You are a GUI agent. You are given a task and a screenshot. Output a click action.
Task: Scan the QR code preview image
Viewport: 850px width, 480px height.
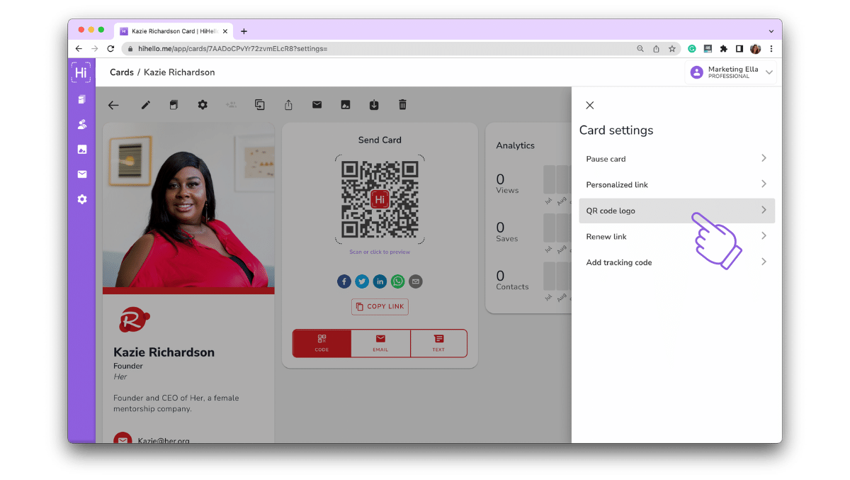click(x=380, y=199)
